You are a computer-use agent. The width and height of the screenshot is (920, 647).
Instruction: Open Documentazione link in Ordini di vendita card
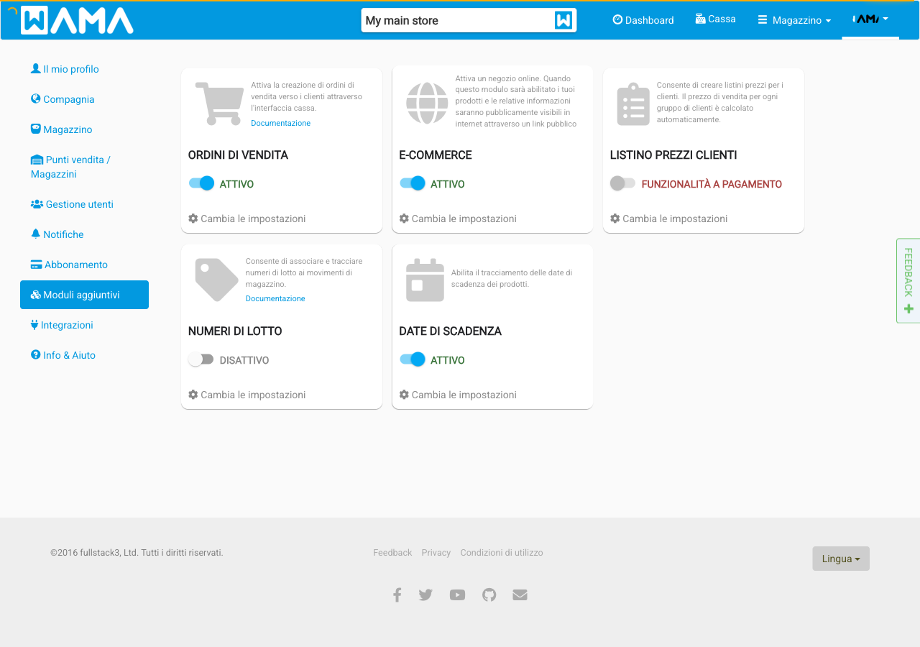point(280,123)
